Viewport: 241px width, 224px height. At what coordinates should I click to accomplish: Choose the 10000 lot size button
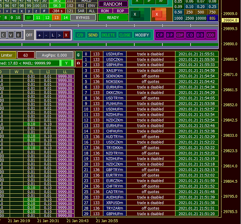(x=201, y=18)
